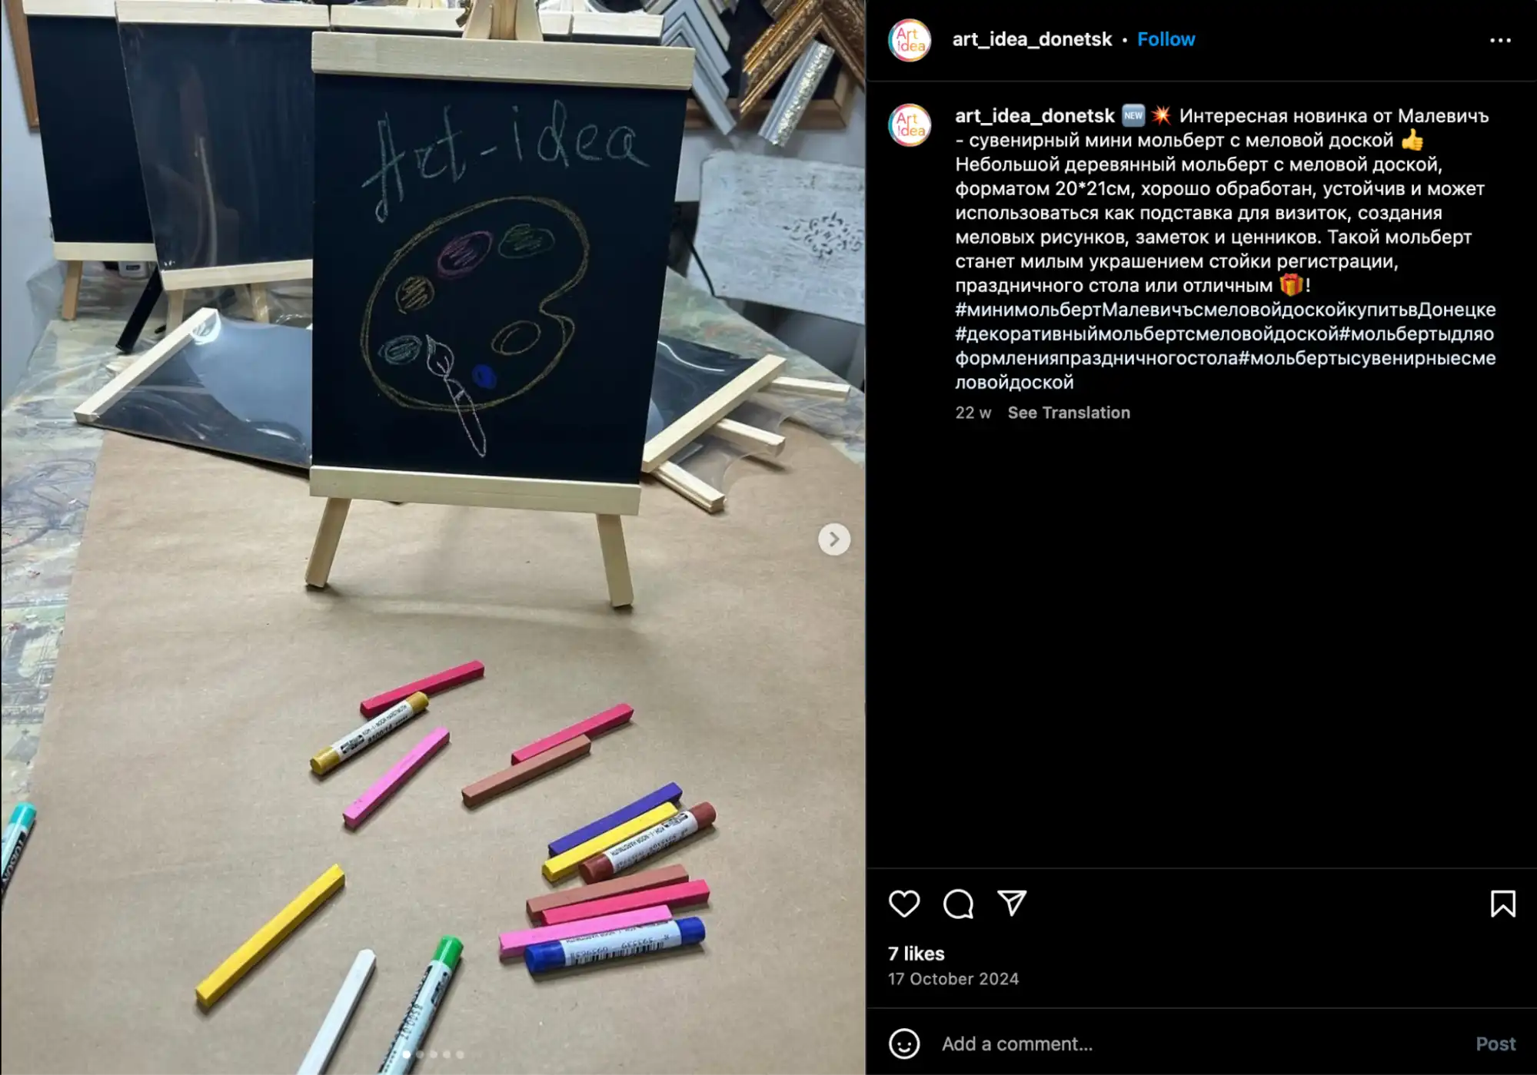The image size is (1537, 1075).
Task: Open more options three-dot menu
Action: (x=1500, y=40)
